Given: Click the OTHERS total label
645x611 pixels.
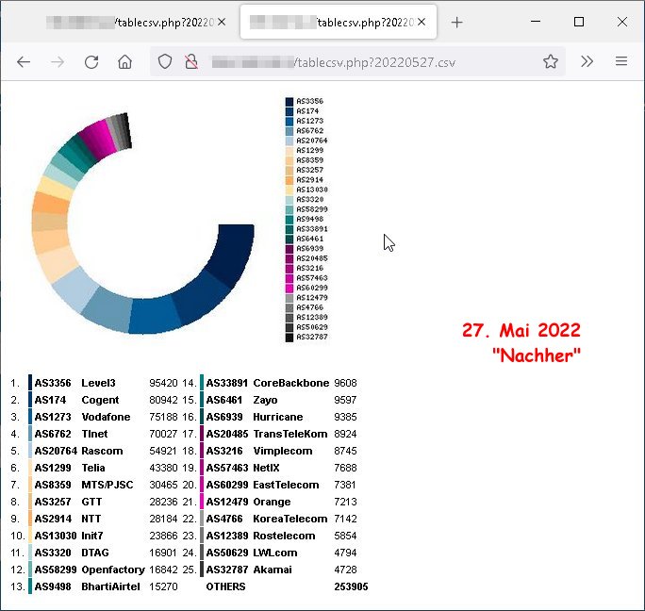Looking at the screenshot, I should 225,586.
